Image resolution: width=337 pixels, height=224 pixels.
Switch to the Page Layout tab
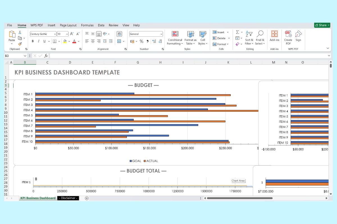pos(68,25)
